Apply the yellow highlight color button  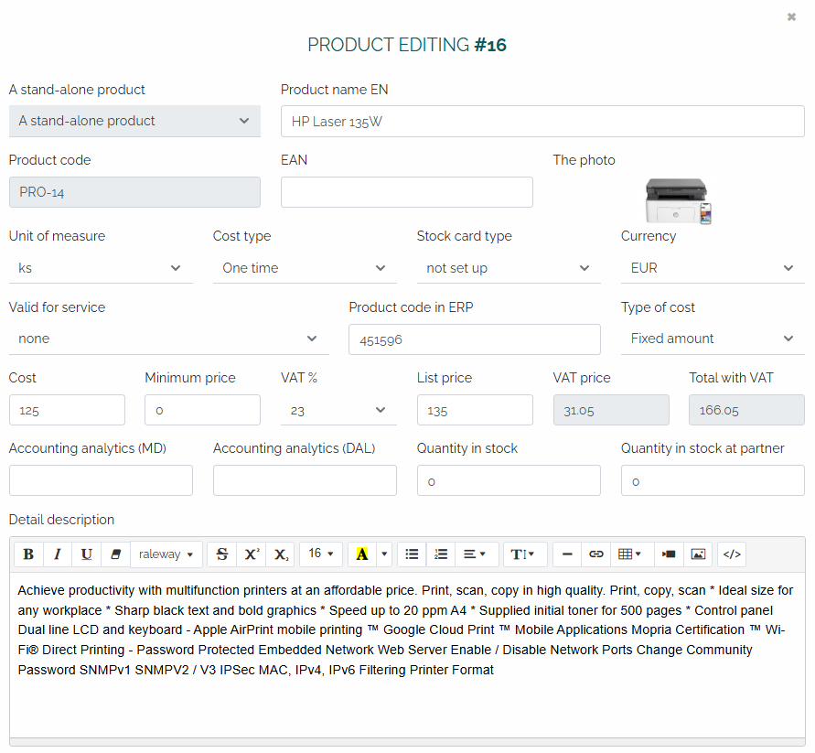(x=362, y=554)
